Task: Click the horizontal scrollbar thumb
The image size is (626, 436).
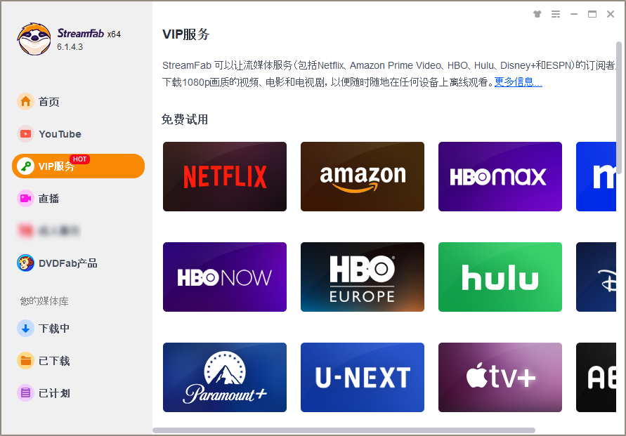Action: (344, 430)
